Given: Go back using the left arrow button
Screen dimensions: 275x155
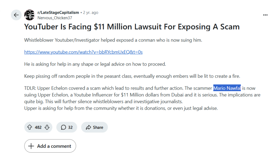Looking at the screenshot, I should click(x=16, y=15).
